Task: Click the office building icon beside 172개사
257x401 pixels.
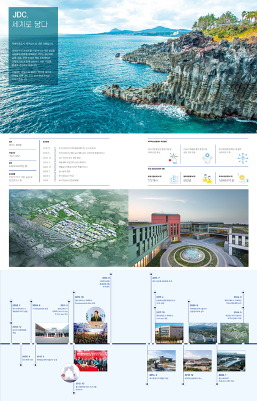Action: click(174, 179)
